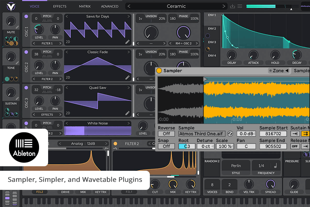Toggle FILTER 2 power dot
This screenshot has width=310, height=207.
pyautogui.click(x=115, y=144)
